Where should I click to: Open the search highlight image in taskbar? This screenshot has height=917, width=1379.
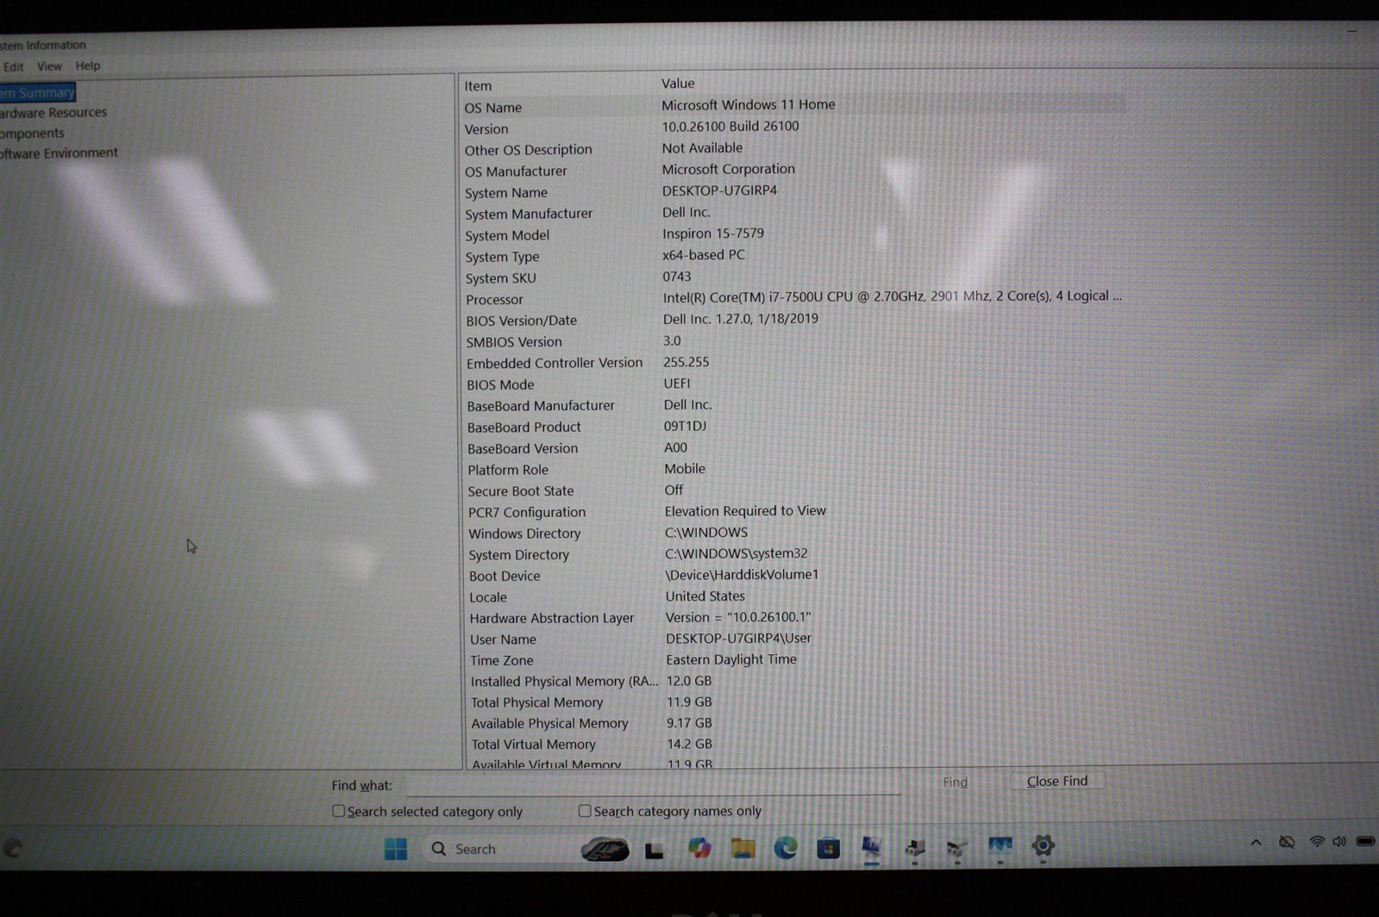tap(605, 850)
